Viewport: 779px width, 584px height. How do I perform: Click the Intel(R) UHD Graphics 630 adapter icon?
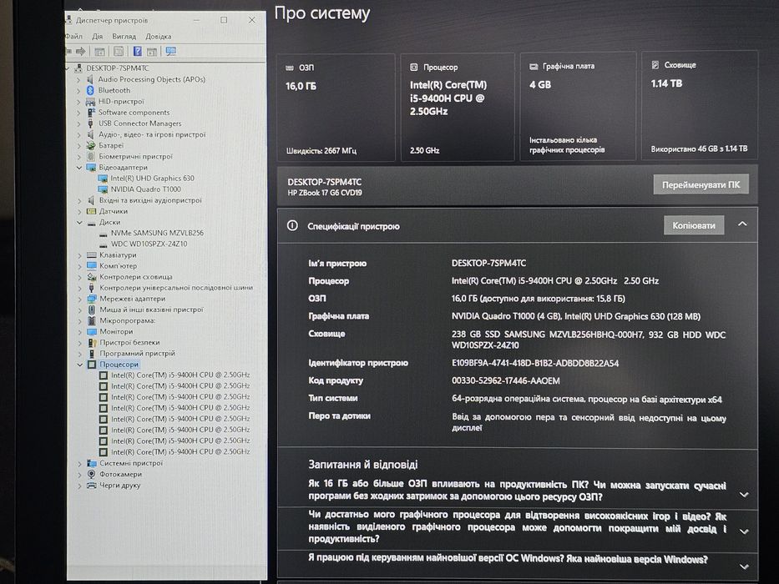coord(103,179)
